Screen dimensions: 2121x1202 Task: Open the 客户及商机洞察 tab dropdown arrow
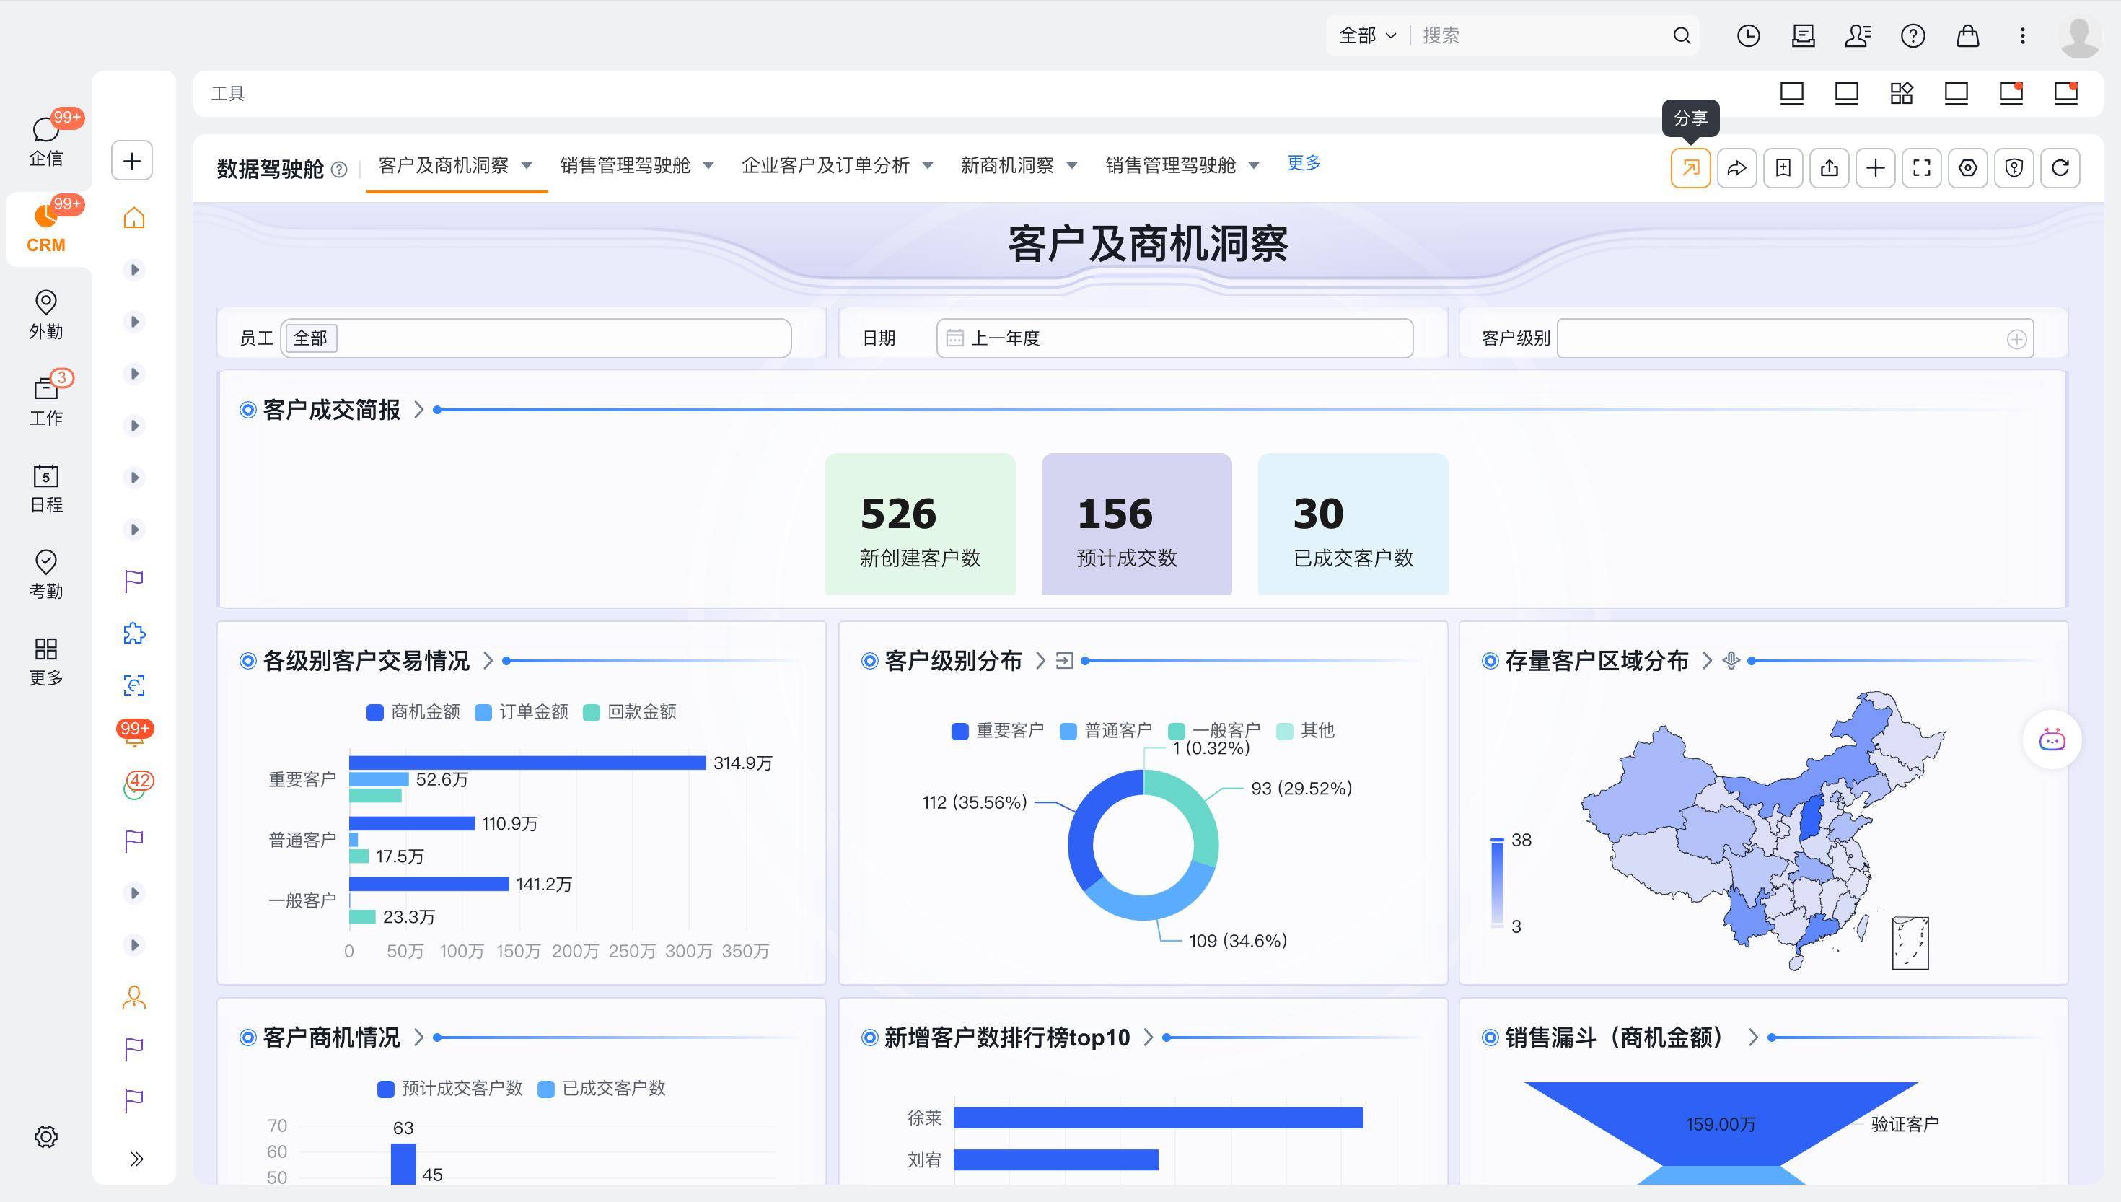tap(527, 165)
